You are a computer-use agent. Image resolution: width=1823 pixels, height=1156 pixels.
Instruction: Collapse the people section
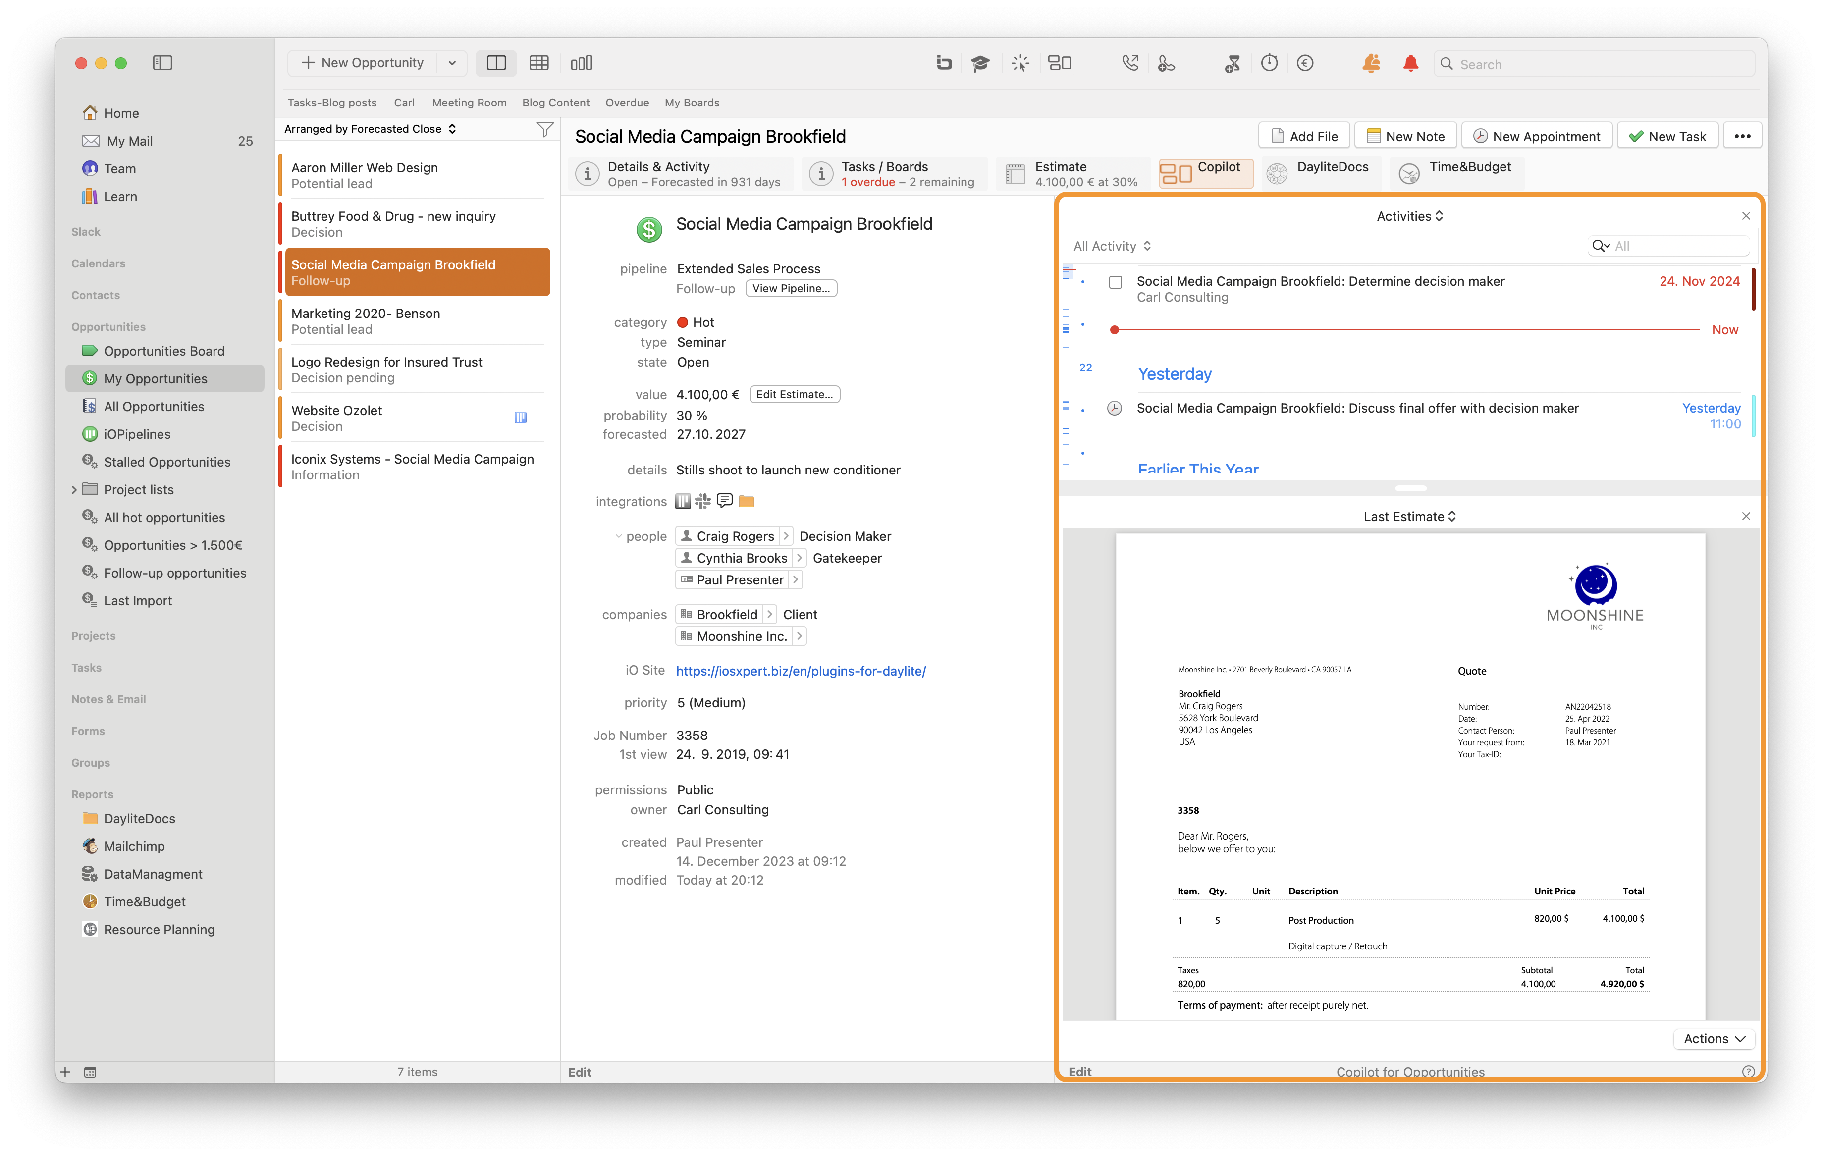tap(618, 537)
